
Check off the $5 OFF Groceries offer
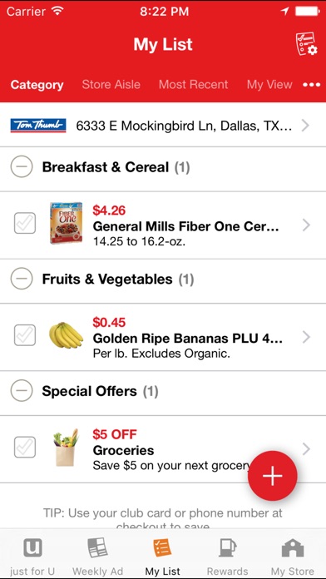(x=25, y=448)
